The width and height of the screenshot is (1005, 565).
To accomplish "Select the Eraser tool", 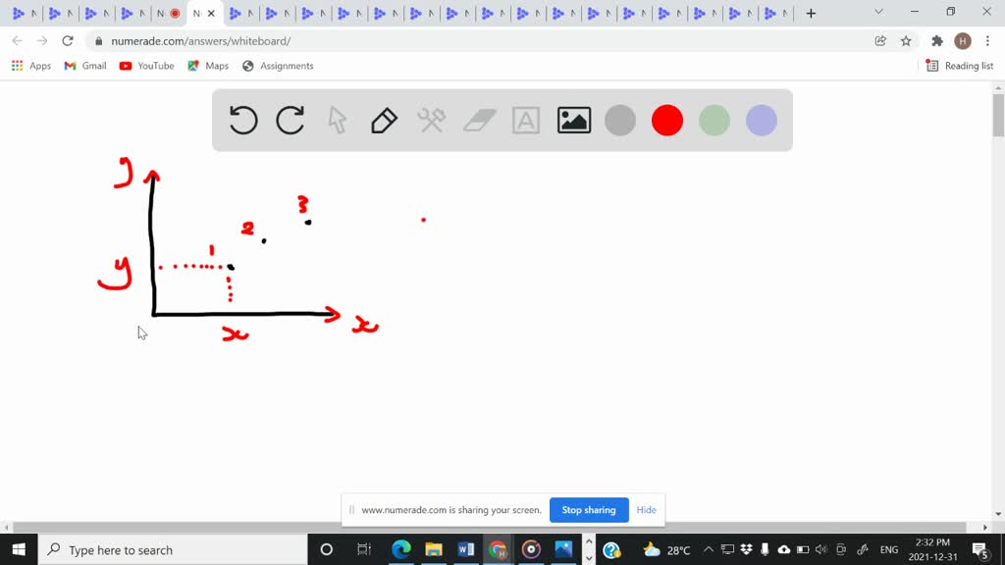I will pyautogui.click(x=479, y=120).
